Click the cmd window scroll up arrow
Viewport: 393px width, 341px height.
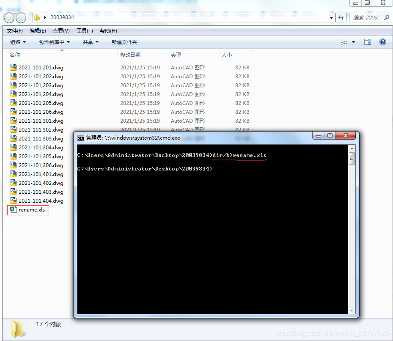click(x=352, y=148)
